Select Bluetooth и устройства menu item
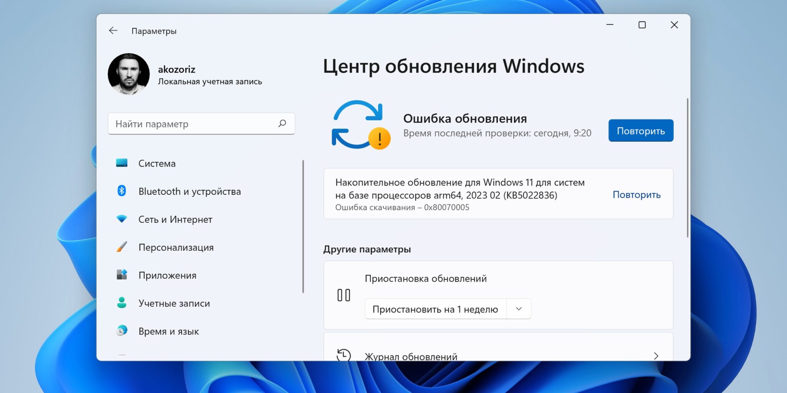The height and width of the screenshot is (393, 787). (x=189, y=192)
